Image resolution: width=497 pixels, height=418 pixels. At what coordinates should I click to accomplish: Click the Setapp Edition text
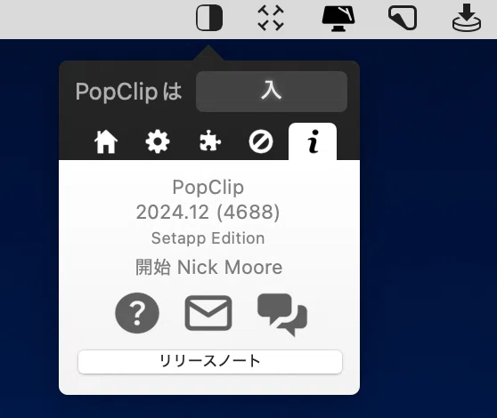(x=208, y=238)
